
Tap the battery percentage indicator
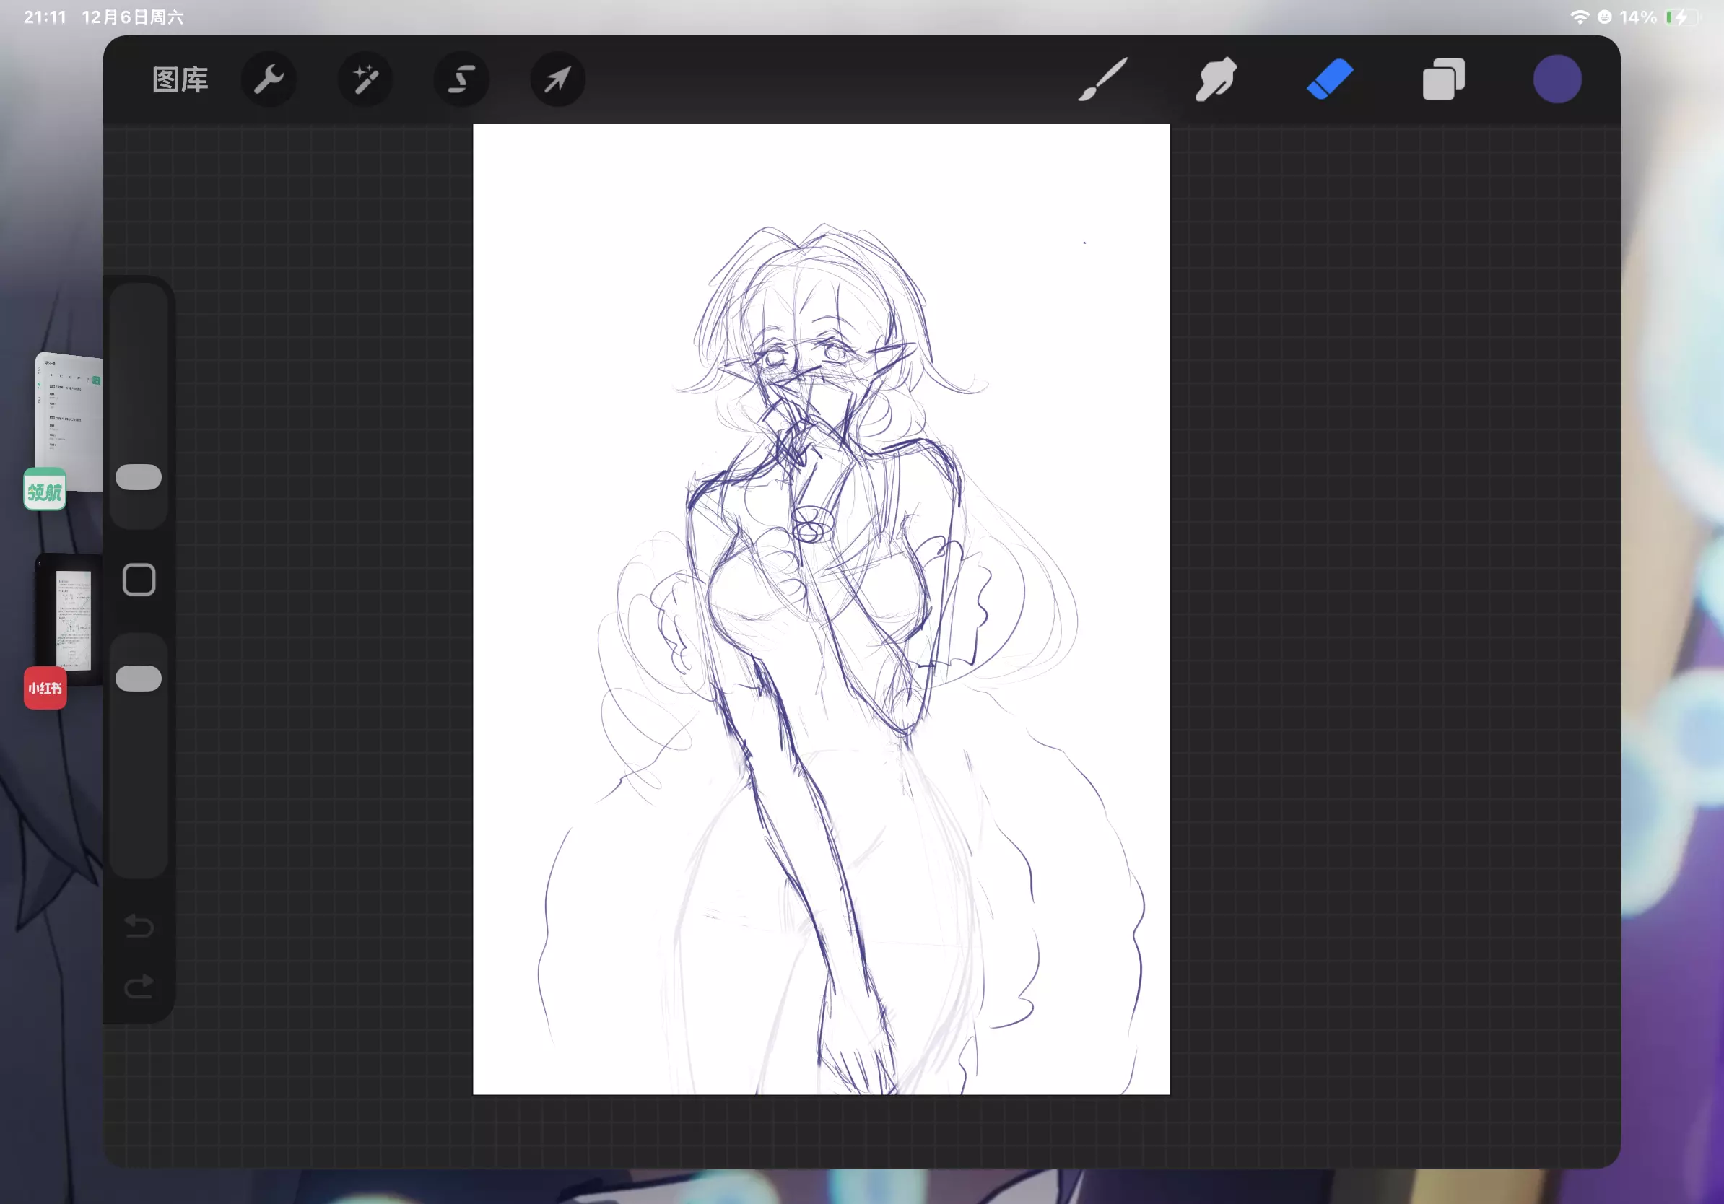tap(1637, 17)
